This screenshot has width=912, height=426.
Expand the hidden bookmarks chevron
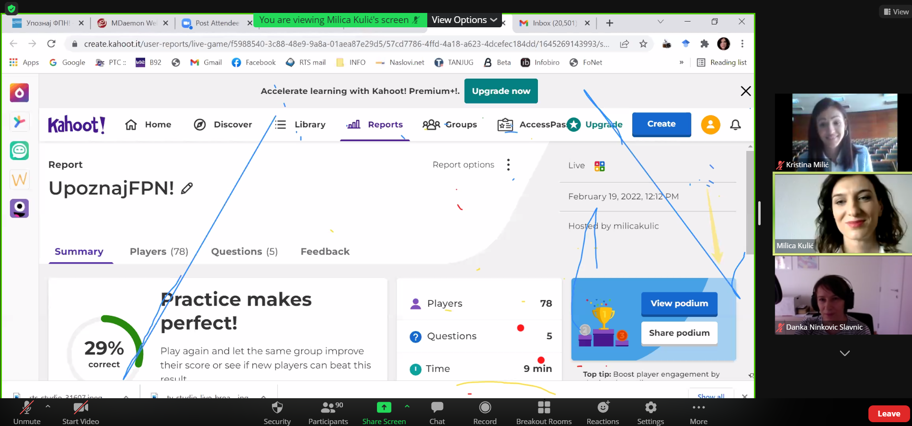click(681, 62)
